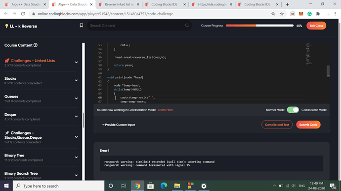Open the volume speaker tray icon
The width and height of the screenshot is (341, 191).
[294, 186]
